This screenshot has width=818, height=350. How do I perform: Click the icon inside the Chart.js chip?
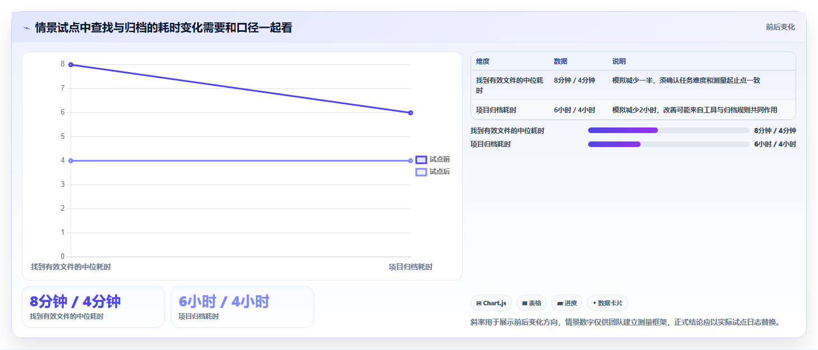pyautogui.click(x=479, y=303)
